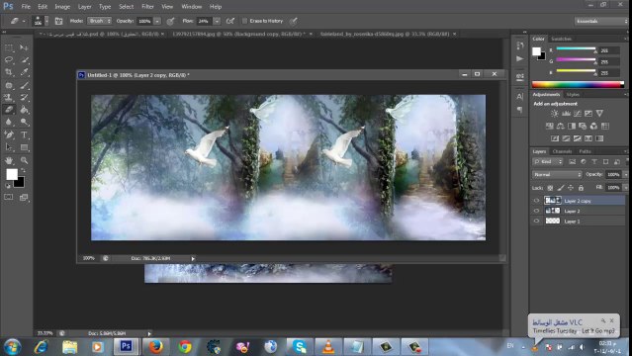The image size is (632, 356).
Task: Click the red R color slider
Action: pos(576,49)
